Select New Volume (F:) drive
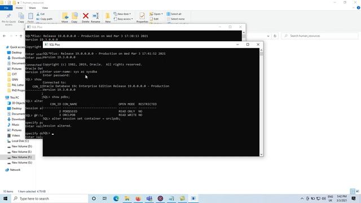The height and width of the screenshot is (203, 361). tap(19, 157)
